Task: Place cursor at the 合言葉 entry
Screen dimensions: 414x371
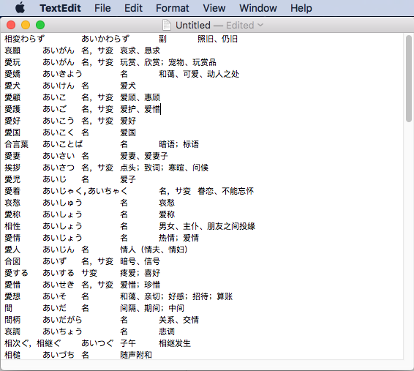Action: click(x=16, y=144)
